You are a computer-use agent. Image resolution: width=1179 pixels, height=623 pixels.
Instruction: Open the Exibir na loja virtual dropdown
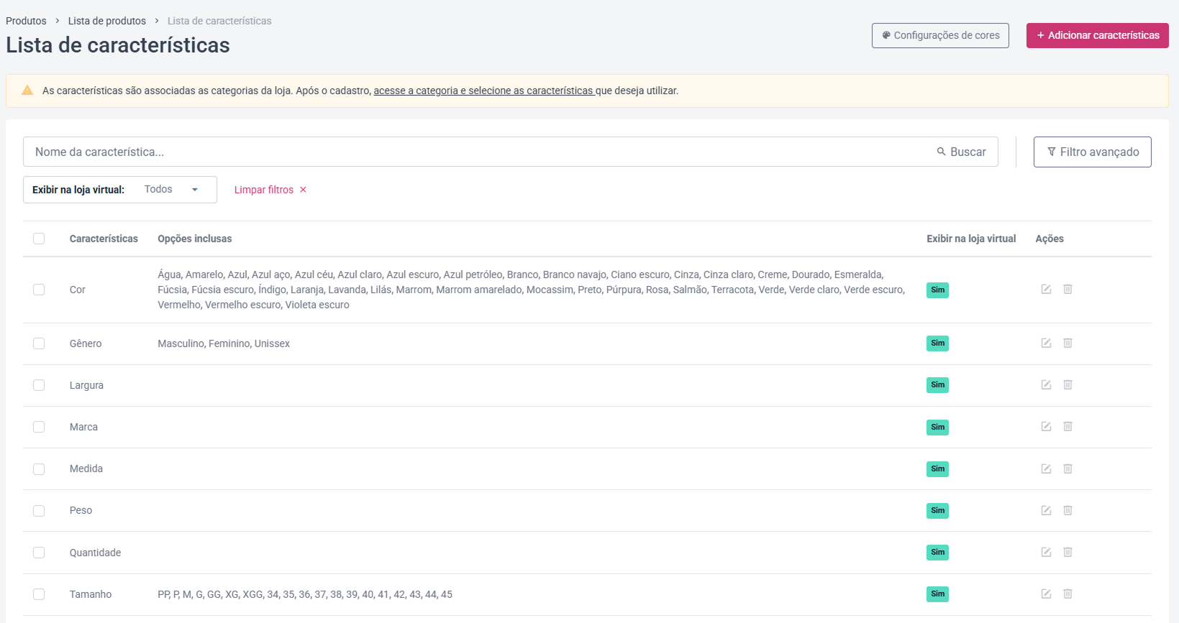[x=120, y=190]
